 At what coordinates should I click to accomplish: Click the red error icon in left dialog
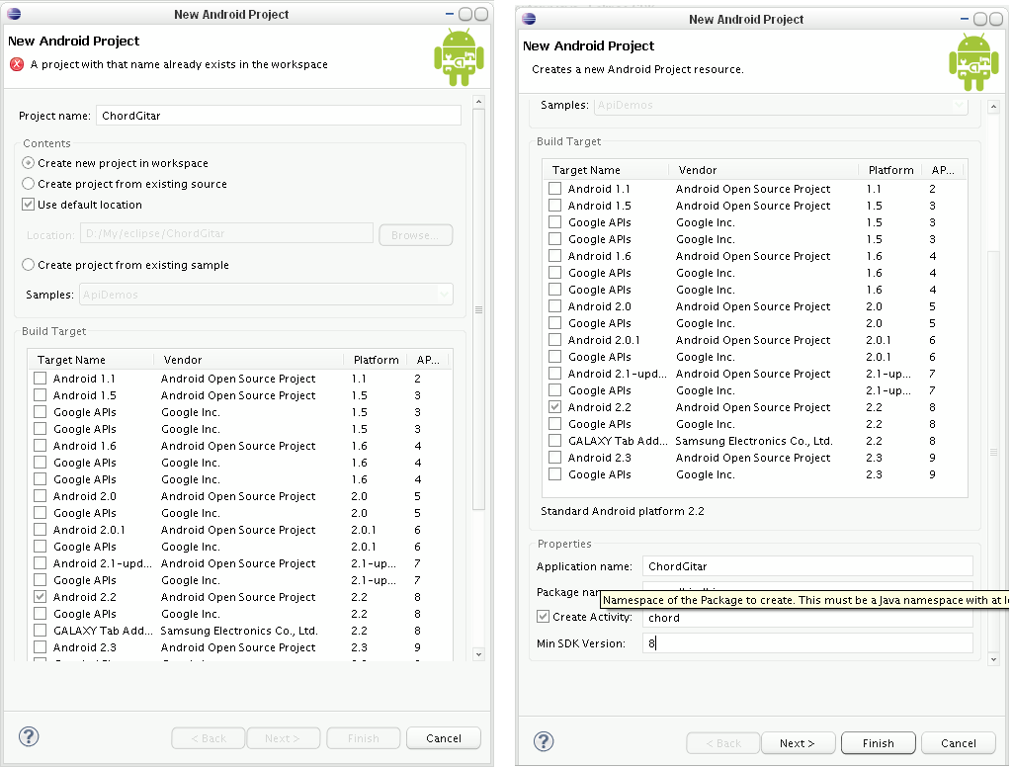17,64
